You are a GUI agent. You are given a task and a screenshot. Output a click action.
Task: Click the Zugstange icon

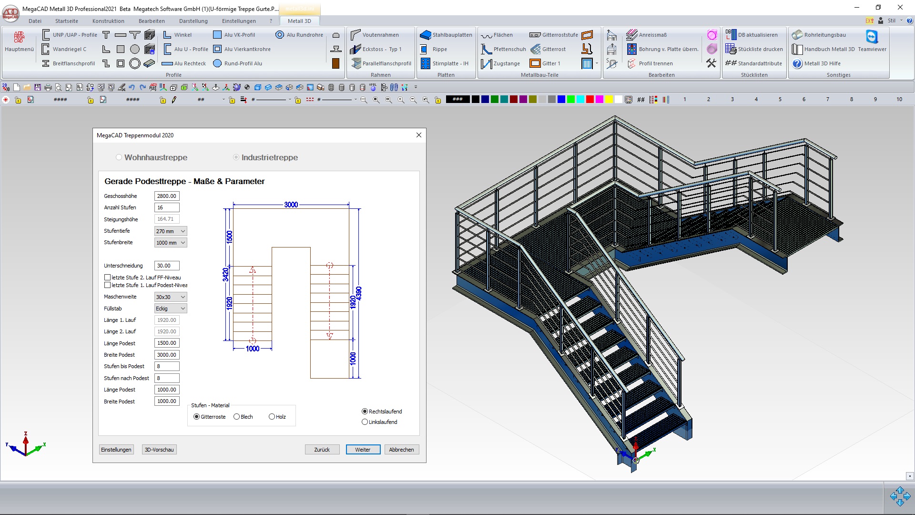point(486,63)
